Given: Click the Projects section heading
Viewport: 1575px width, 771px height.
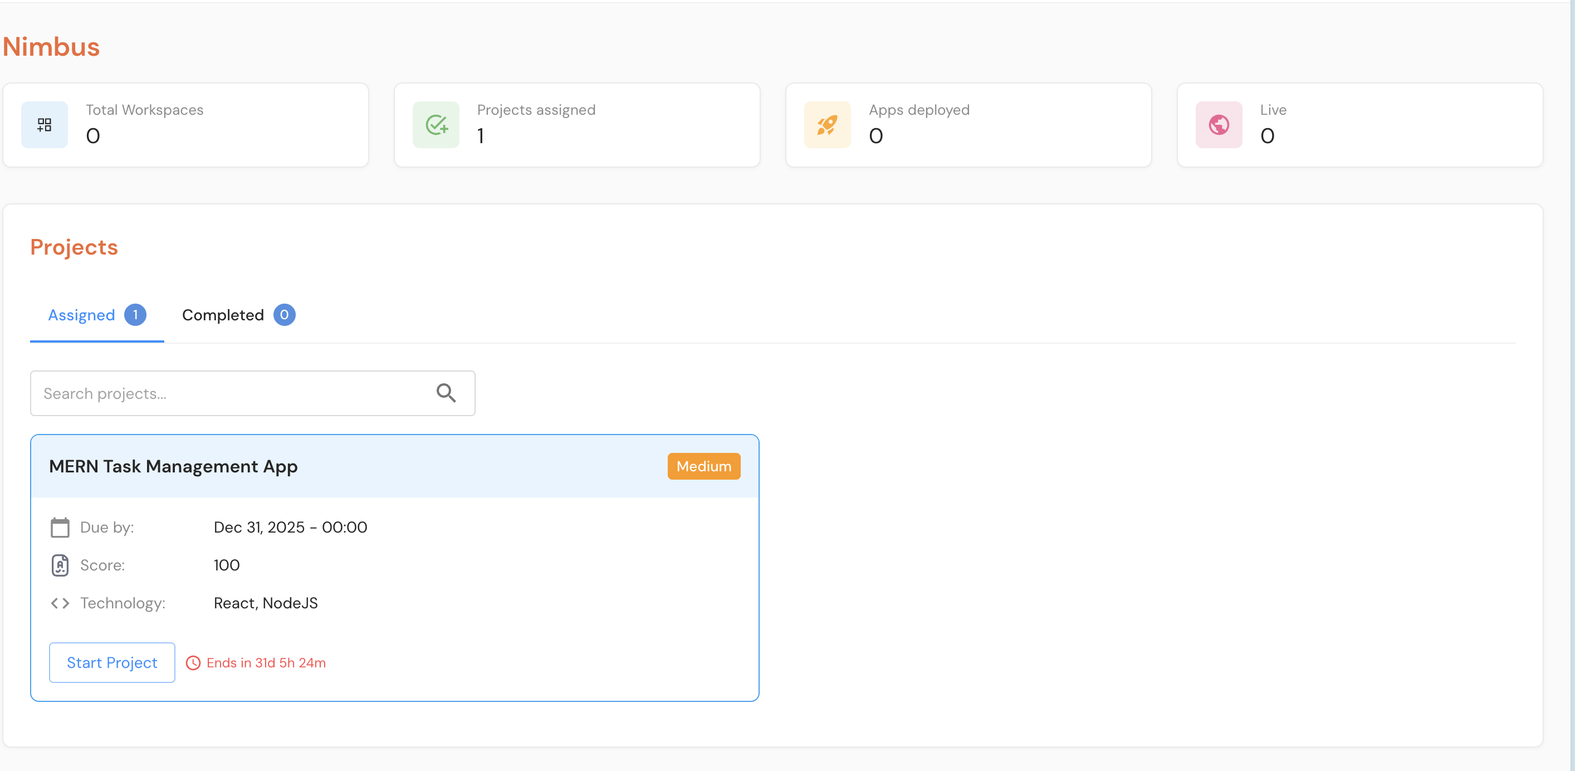Looking at the screenshot, I should [74, 247].
